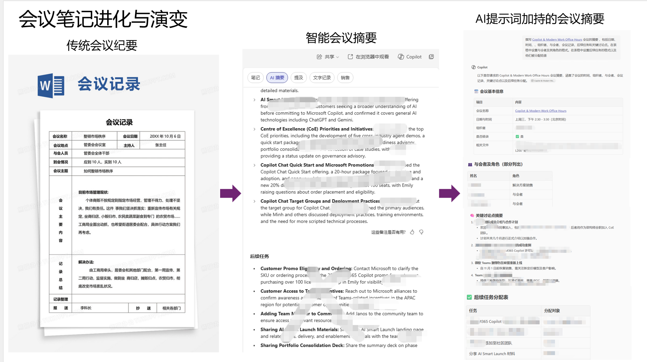Open Copilot & Modern Work Office Hours table link
The width and height of the screenshot is (647, 362).
(x=541, y=111)
